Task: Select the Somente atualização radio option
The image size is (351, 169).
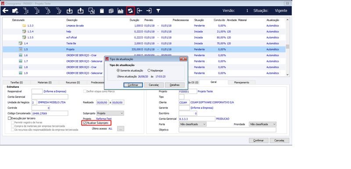Action: pos(118,71)
